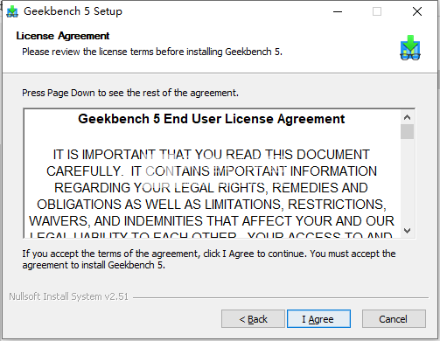Click the scrollbar up arrow in license box
This screenshot has width=440, height=341.
point(407,117)
